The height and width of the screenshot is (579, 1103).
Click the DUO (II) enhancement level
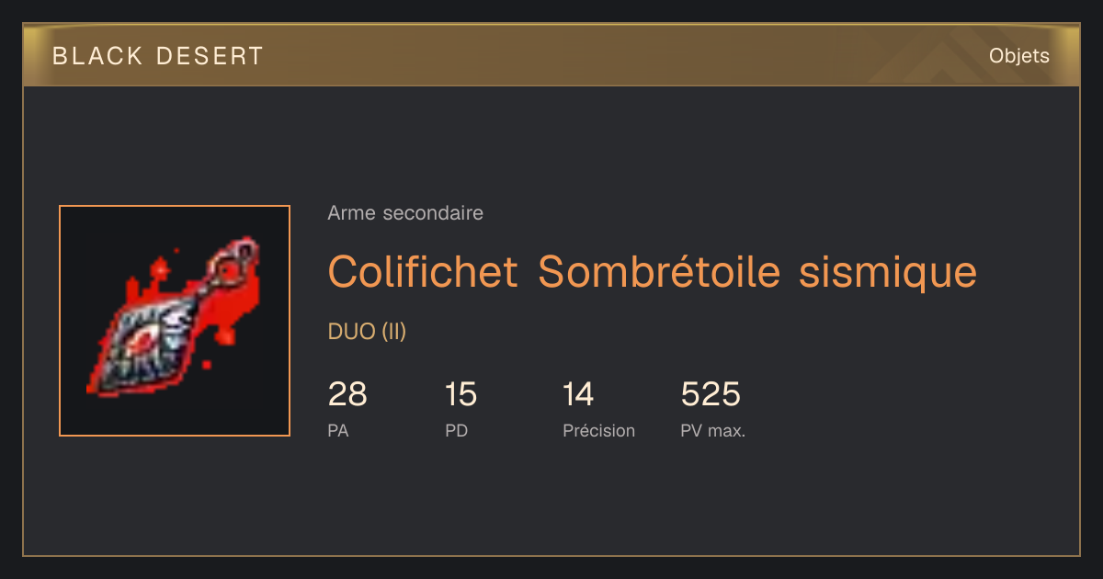367,332
